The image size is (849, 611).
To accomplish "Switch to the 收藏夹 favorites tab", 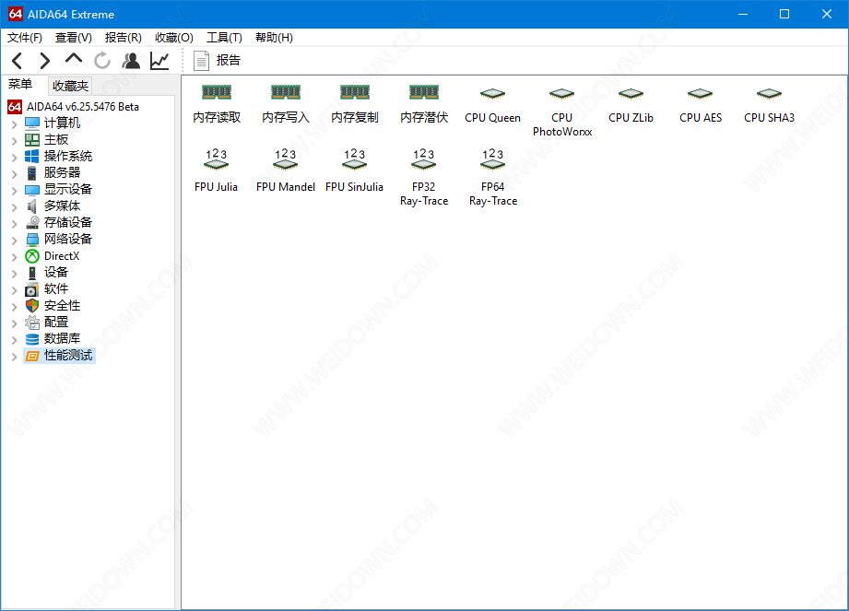I will coord(70,86).
